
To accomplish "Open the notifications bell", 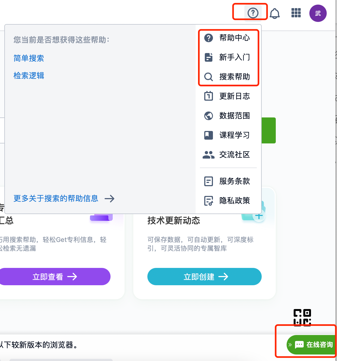I will (275, 13).
